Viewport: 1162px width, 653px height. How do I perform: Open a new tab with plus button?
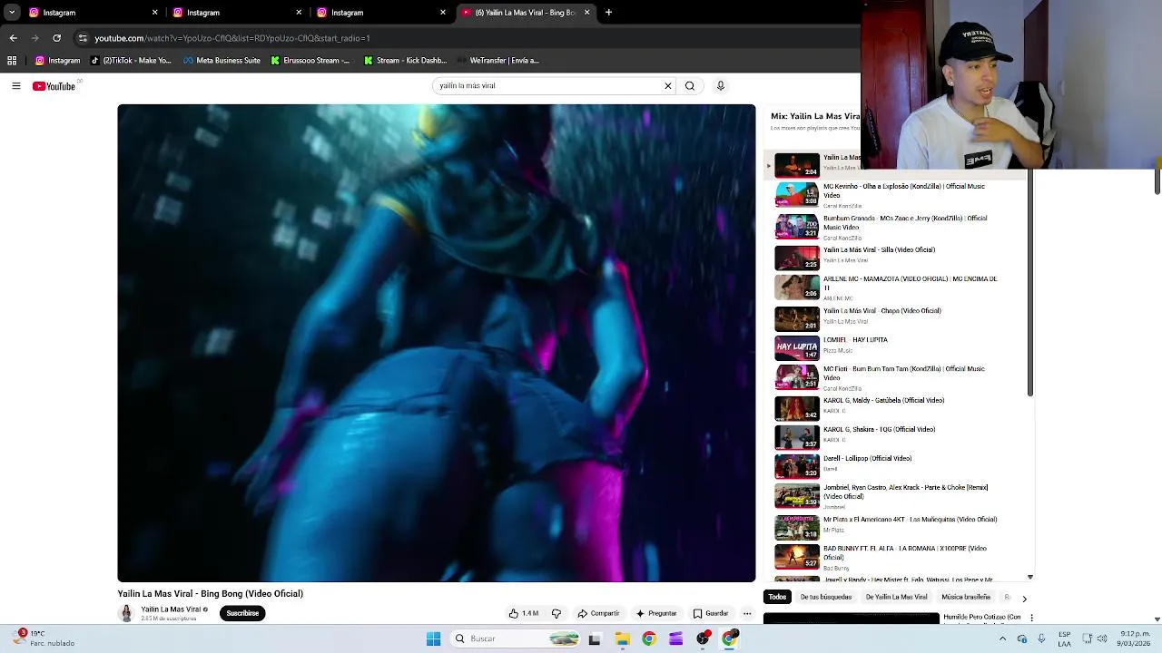[608, 13]
